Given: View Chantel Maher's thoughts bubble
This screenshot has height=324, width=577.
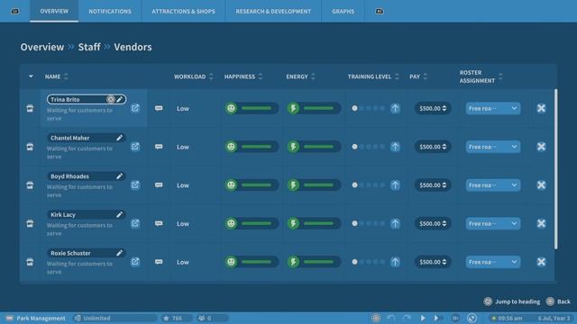Looking at the screenshot, I should (159, 147).
